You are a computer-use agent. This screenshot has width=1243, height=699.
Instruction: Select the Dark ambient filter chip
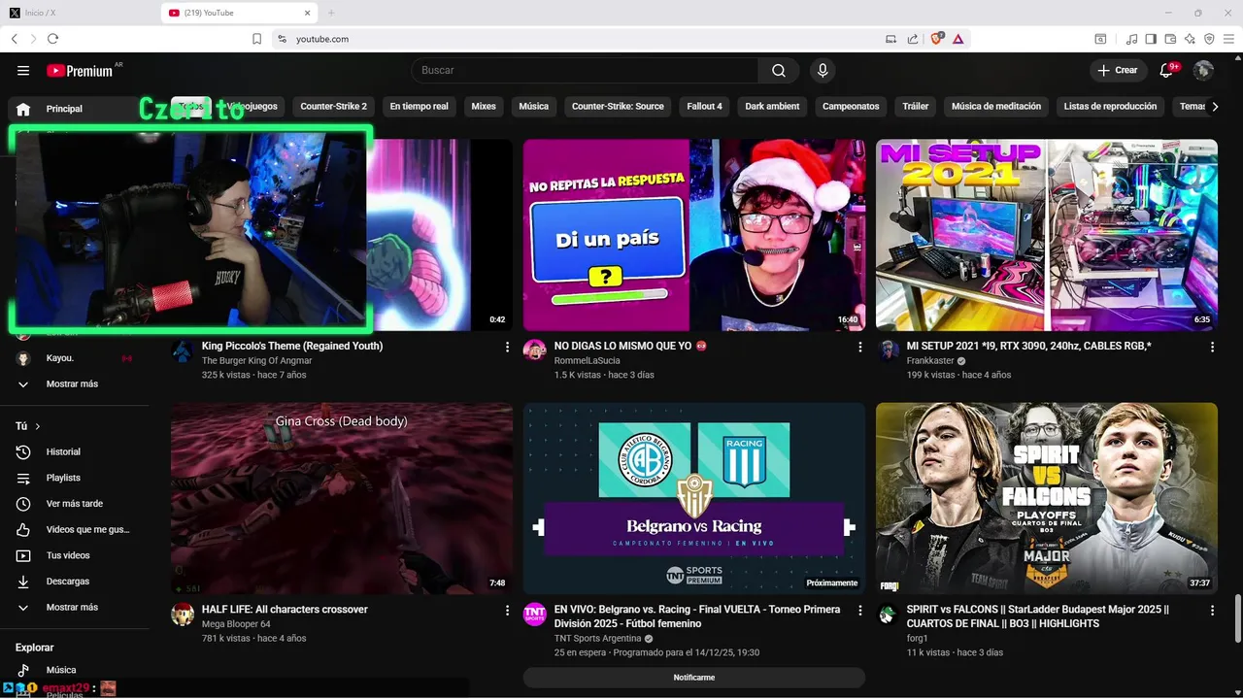pyautogui.click(x=772, y=107)
